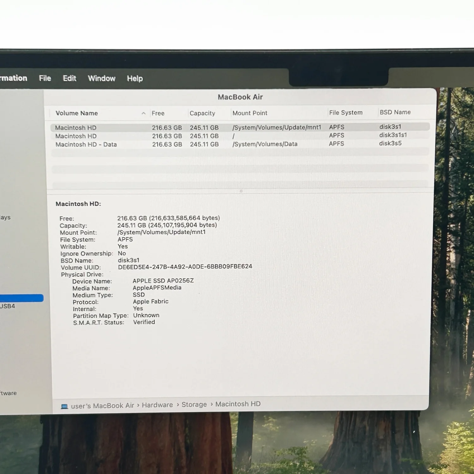This screenshot has width=474, height=474.
Task: Sort the table by Free column
Action: point(158,113)
